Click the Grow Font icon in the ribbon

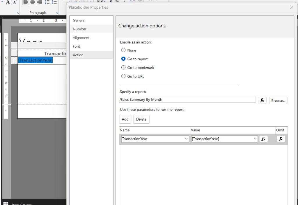pos(8,2)
